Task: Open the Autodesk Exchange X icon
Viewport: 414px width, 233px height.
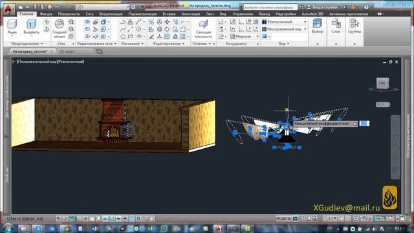Action: pyautogui.click(x=345, y=7)
